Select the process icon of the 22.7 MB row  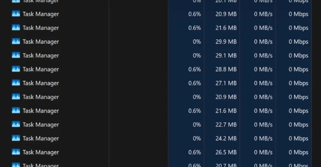click(x=16, y=124)
